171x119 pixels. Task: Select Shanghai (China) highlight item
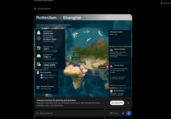47,77
